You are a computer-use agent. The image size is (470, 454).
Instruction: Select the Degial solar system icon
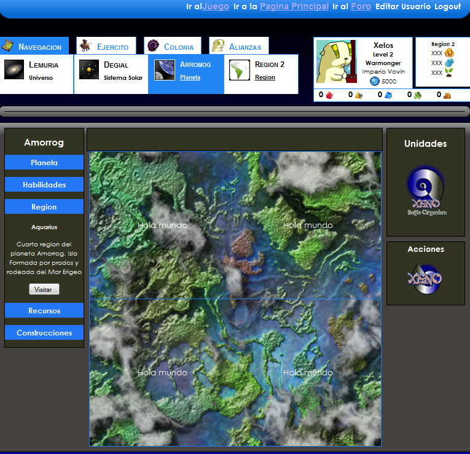[89, 70]
